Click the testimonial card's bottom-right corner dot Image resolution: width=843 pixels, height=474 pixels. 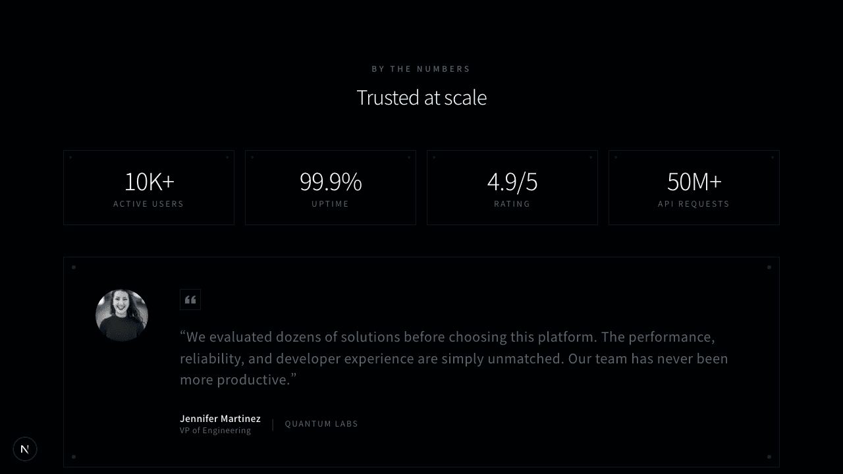(769, 457)
